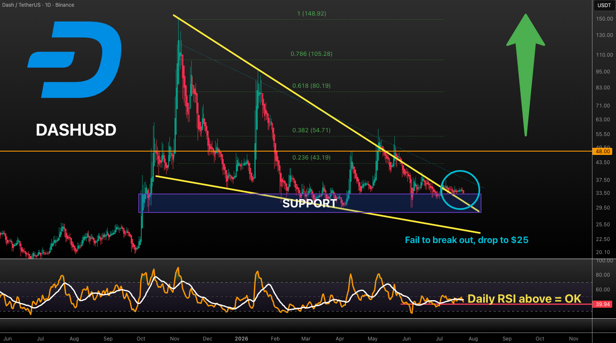Click the 60.00 RSI axis value
Viewport: 616px width, 343px height.
[603, 290]
